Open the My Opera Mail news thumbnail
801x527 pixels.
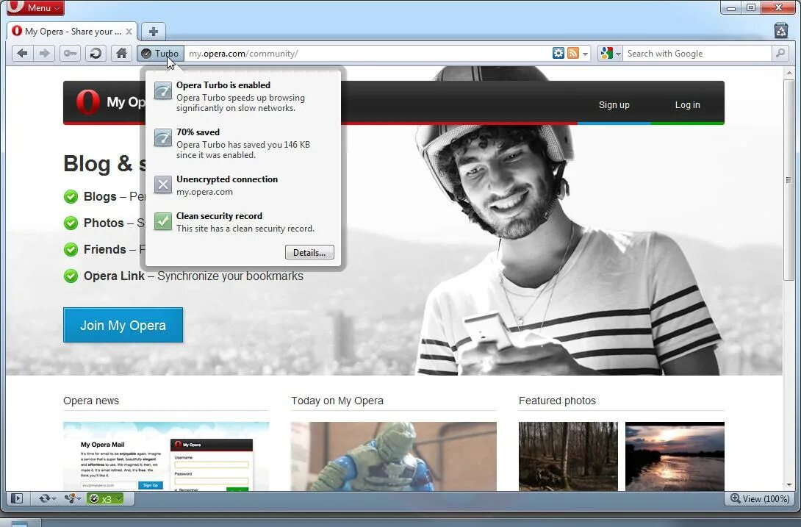click(x=166, y=456)
